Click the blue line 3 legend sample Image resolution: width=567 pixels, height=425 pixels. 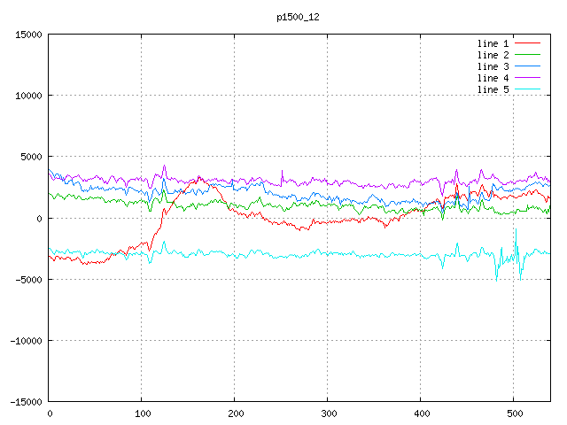point(527,66)
